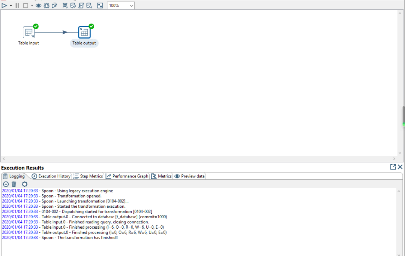This screenshot has width=405, height=256.
Task: Switch to the Logging tab
Action: (x=14, y=176)
